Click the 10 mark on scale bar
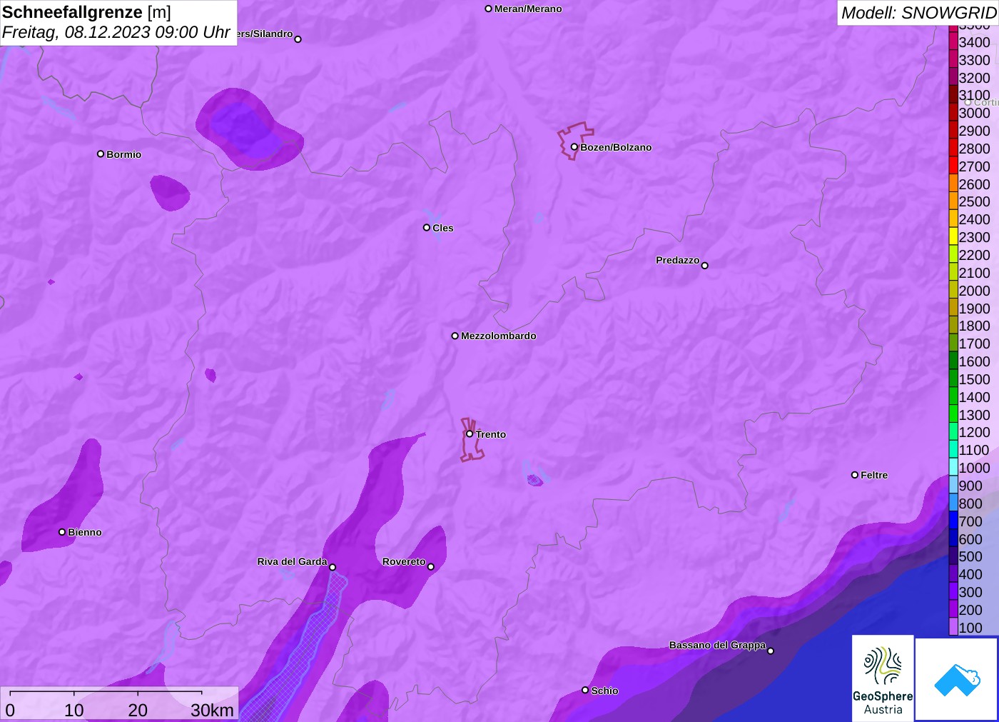 pyautogui.click(x=74, y=710)
